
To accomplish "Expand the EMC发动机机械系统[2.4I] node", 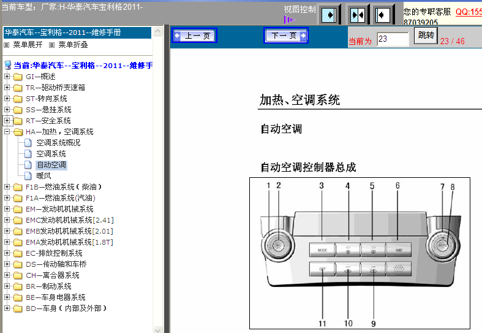I will tap(7, 220).
